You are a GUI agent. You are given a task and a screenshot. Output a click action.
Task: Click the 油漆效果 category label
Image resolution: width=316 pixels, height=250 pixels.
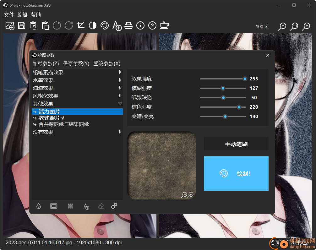tap(43, 88)
